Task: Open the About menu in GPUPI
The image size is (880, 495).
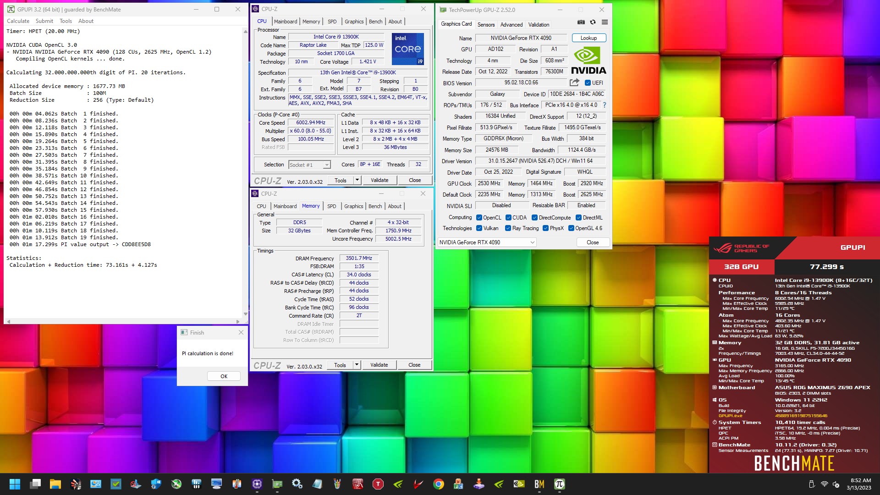Action: point(86,21)
